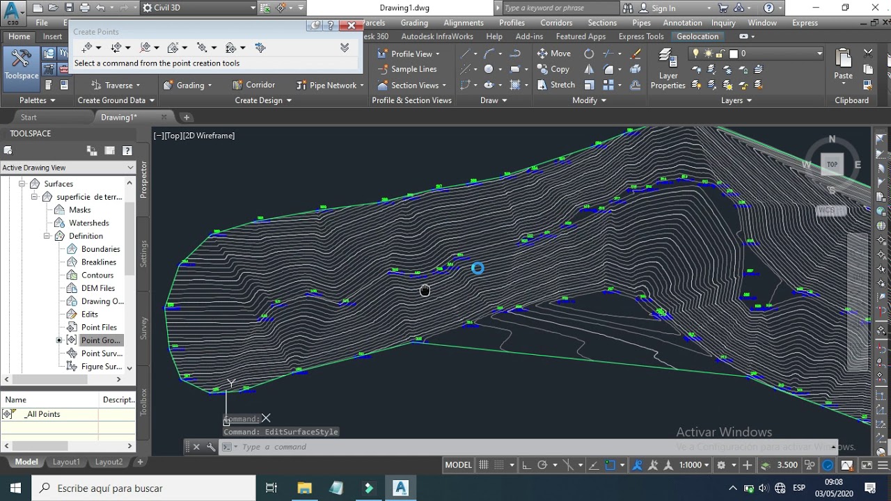Open File Explorer from Windows taskbar
Viewport: 891px width, 501px height.
pos(304,488)
